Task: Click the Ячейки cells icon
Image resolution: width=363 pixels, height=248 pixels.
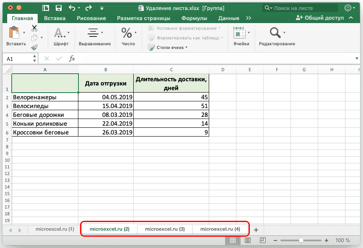Action: [x=241, y=32]
